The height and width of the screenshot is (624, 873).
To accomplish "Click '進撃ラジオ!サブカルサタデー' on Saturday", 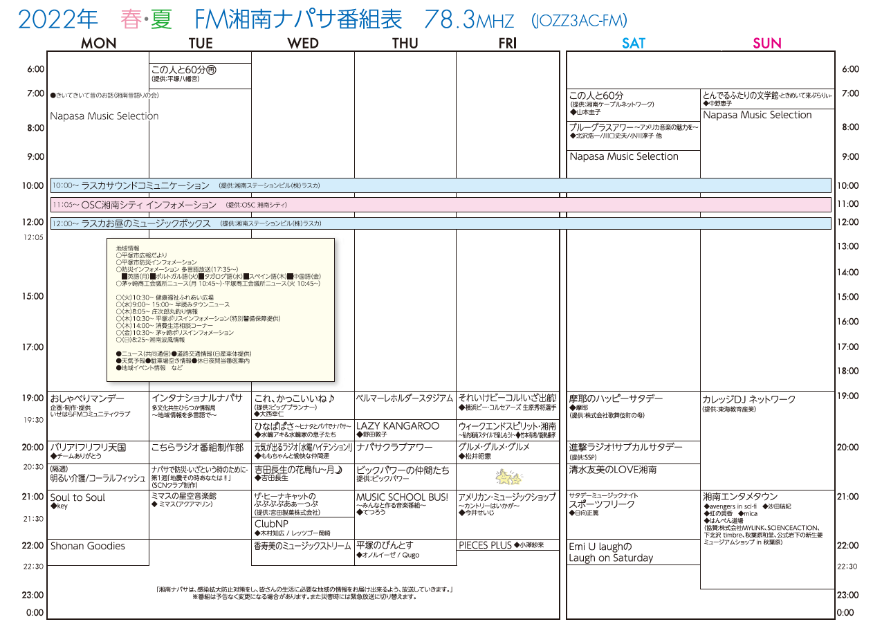I will pyautogui.click(x=625, y=448).
